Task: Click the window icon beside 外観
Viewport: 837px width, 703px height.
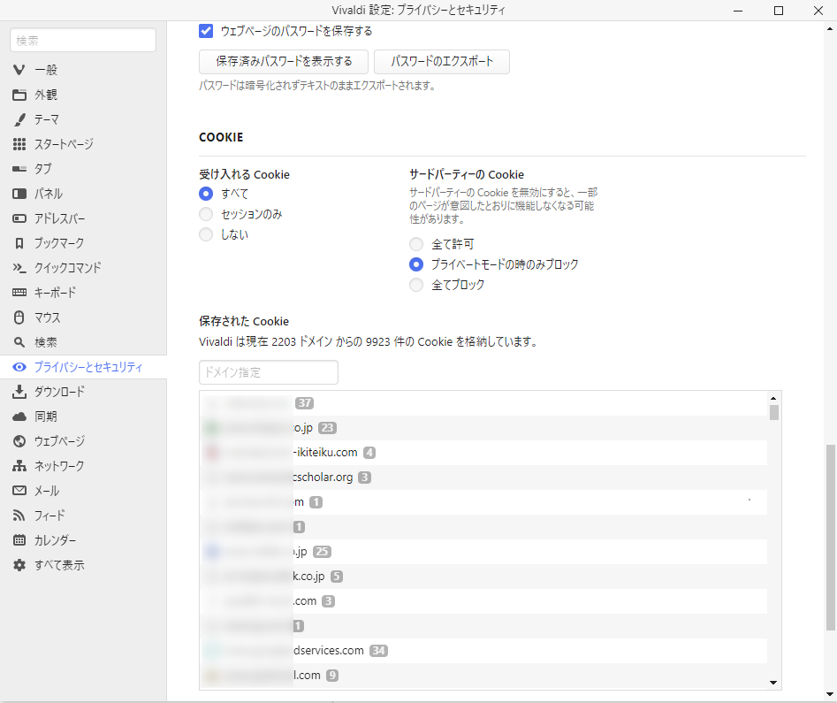Action: coord(19,95)
